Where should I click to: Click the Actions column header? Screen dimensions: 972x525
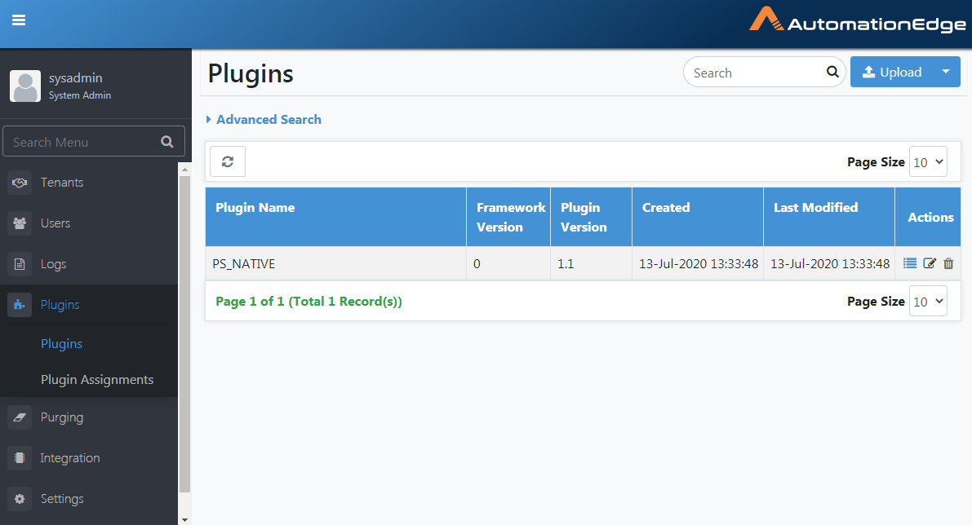pyautogui.click(x=928, y=217)
